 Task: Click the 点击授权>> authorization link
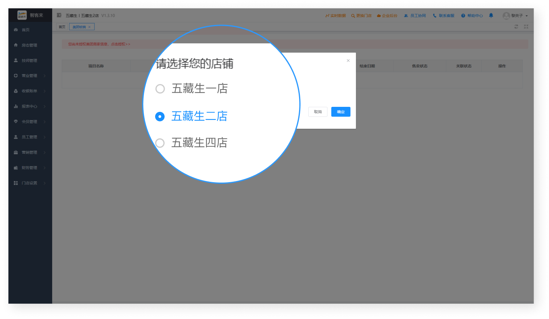pos(121,44)
